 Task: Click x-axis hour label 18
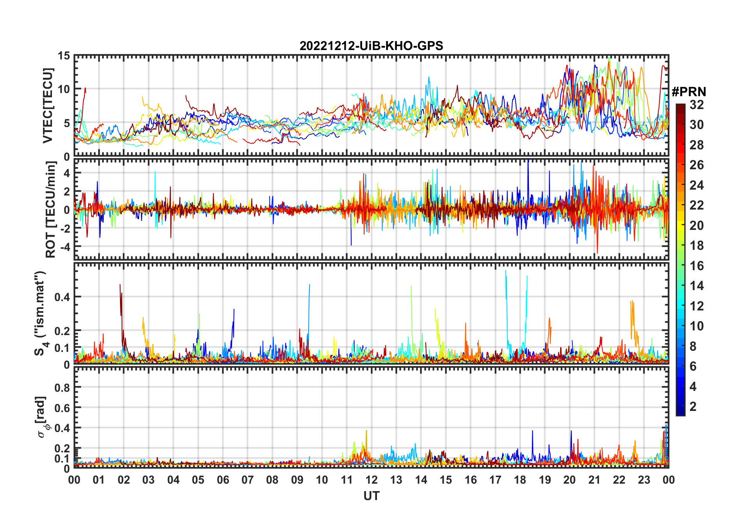(520, 480)
